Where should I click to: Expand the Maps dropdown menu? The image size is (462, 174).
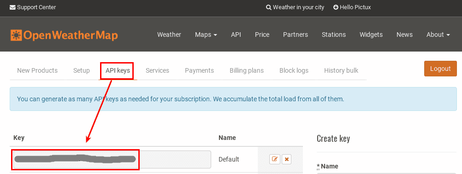coord(206,35)
